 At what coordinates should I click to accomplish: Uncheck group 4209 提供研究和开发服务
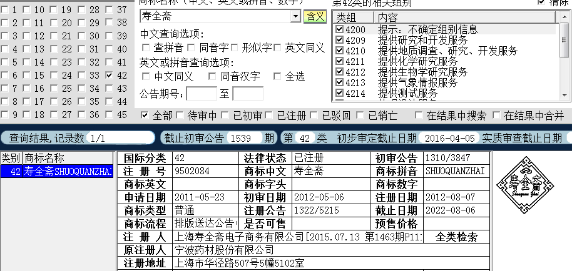point(340,39)
